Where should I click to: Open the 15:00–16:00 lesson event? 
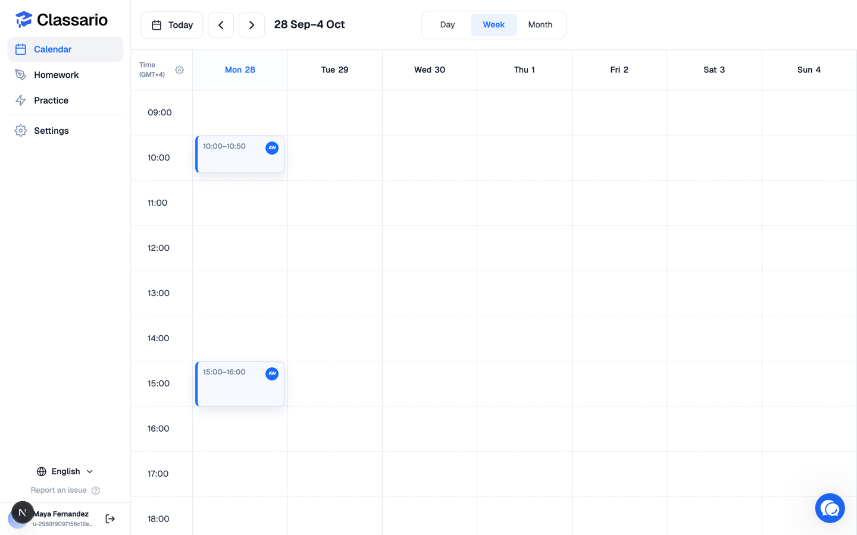point(240,384)
